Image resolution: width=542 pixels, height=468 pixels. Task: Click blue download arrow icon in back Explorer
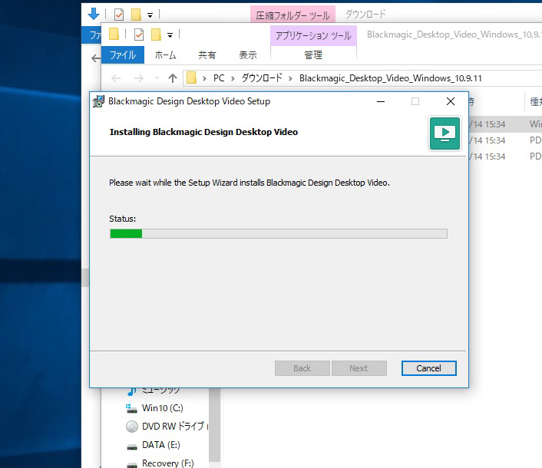pyautogui.click(x=94, y=14)
